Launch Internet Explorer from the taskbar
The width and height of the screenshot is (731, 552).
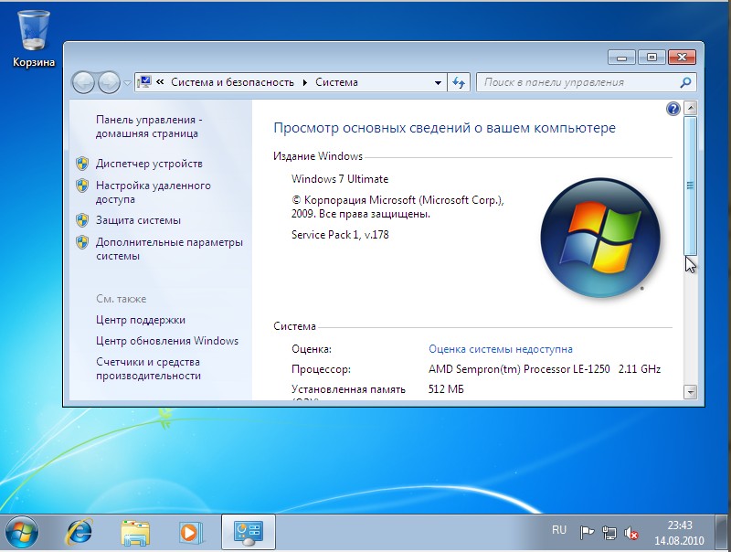[x=79, y=533]
